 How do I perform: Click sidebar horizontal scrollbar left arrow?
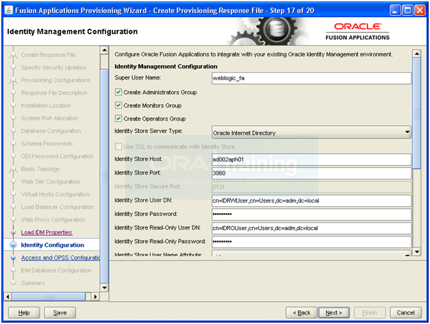[x=8, y=297]
